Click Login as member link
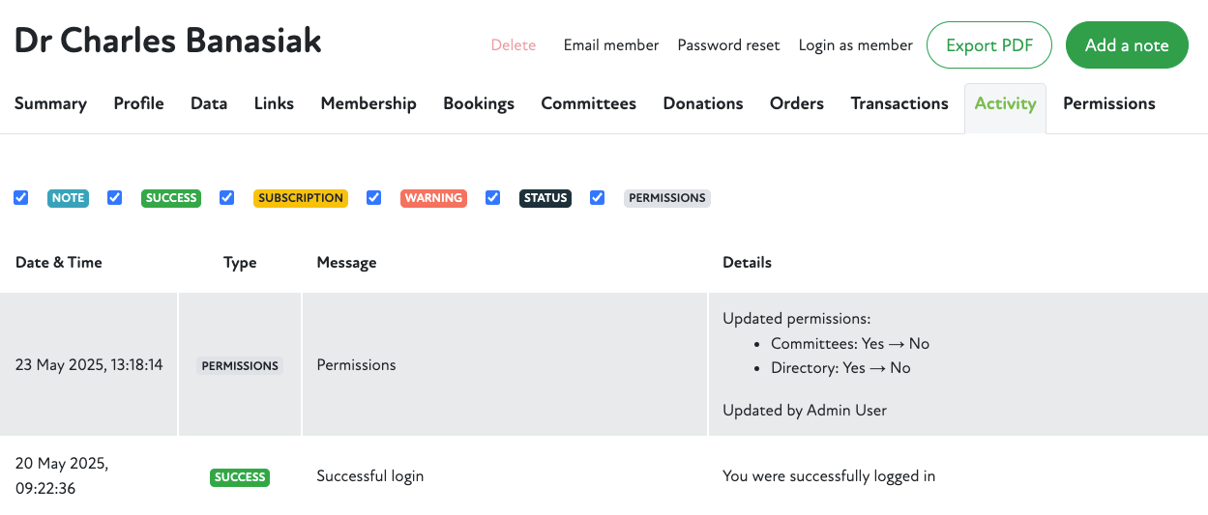 (x=855, y=45)
